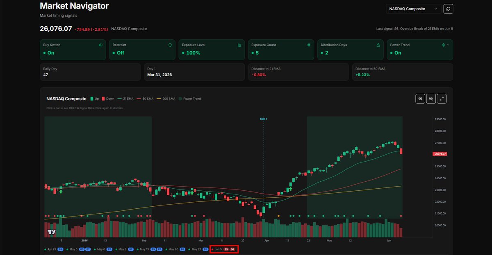Screen dimensions: 492x255
Task: Click the TradingView logo on chart
Action: 51,232
